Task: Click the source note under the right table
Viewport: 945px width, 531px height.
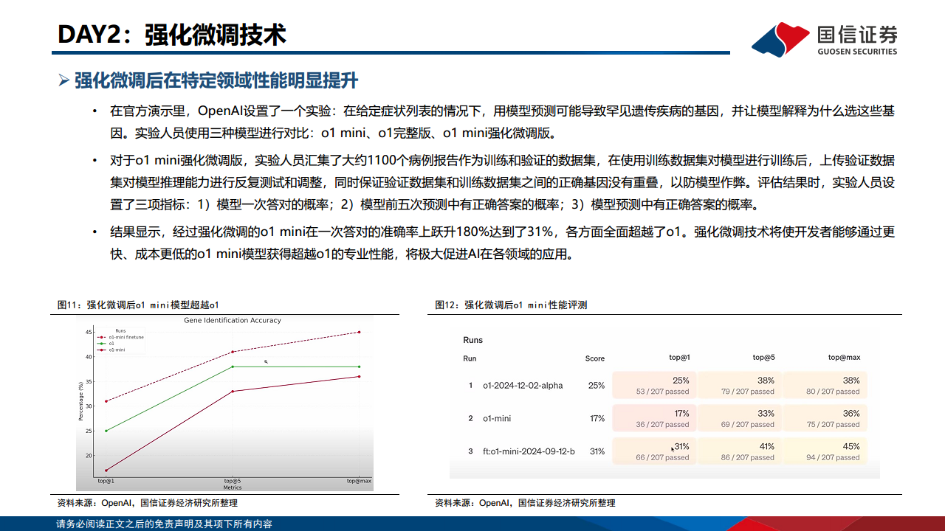Action: [x=525, y=503]
